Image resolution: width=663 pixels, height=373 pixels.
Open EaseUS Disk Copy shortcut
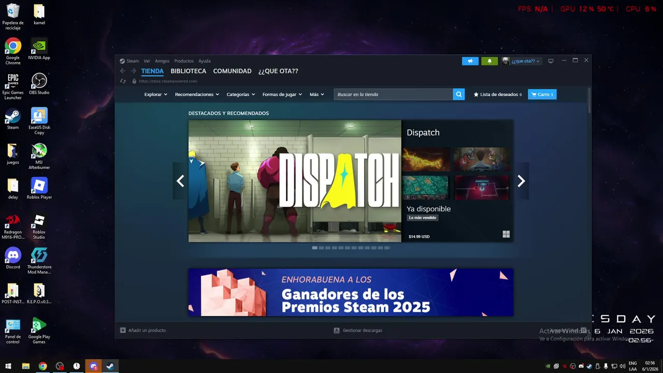click(39, 121)
